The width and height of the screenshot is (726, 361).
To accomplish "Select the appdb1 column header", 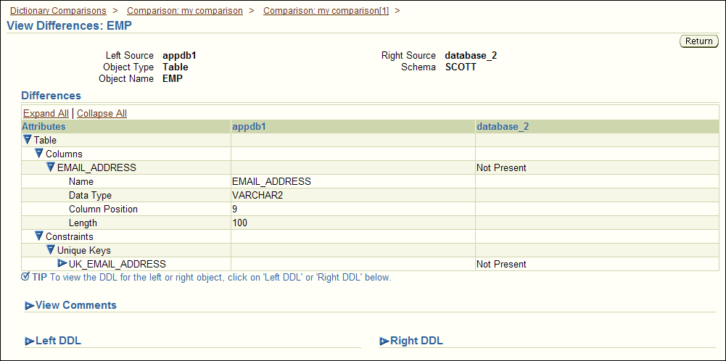I will 249,126.
